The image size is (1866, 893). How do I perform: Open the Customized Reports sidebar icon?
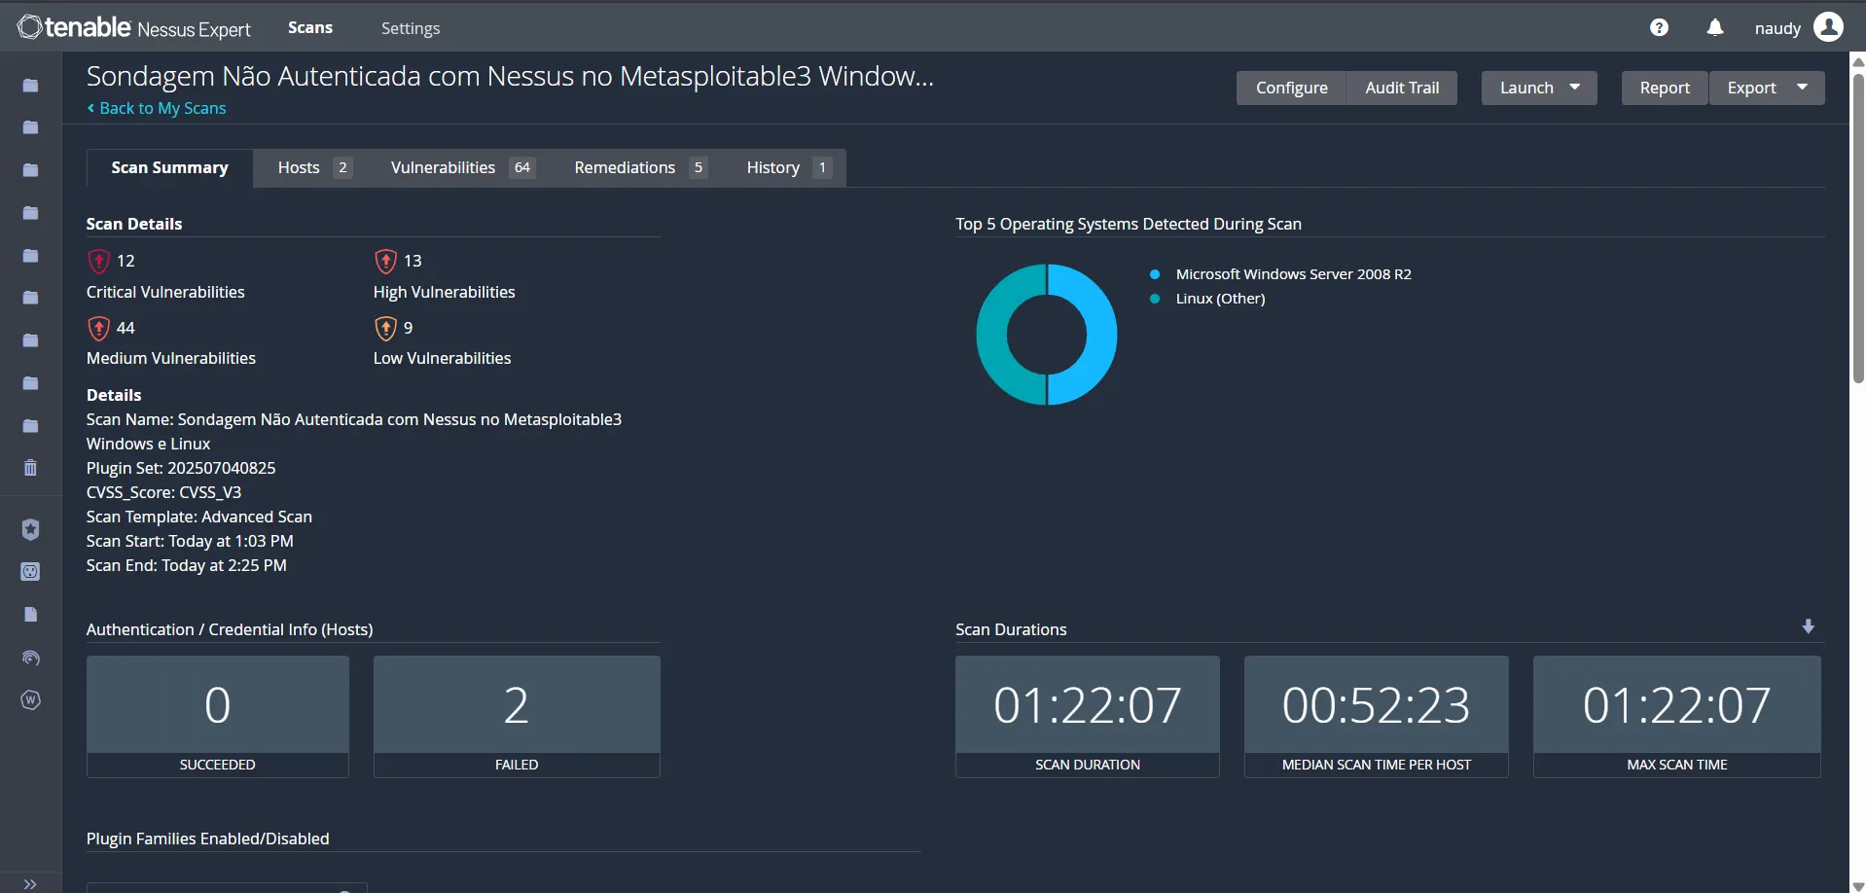30,614
